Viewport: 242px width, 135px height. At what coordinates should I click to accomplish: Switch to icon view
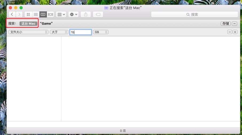point(28,14)
